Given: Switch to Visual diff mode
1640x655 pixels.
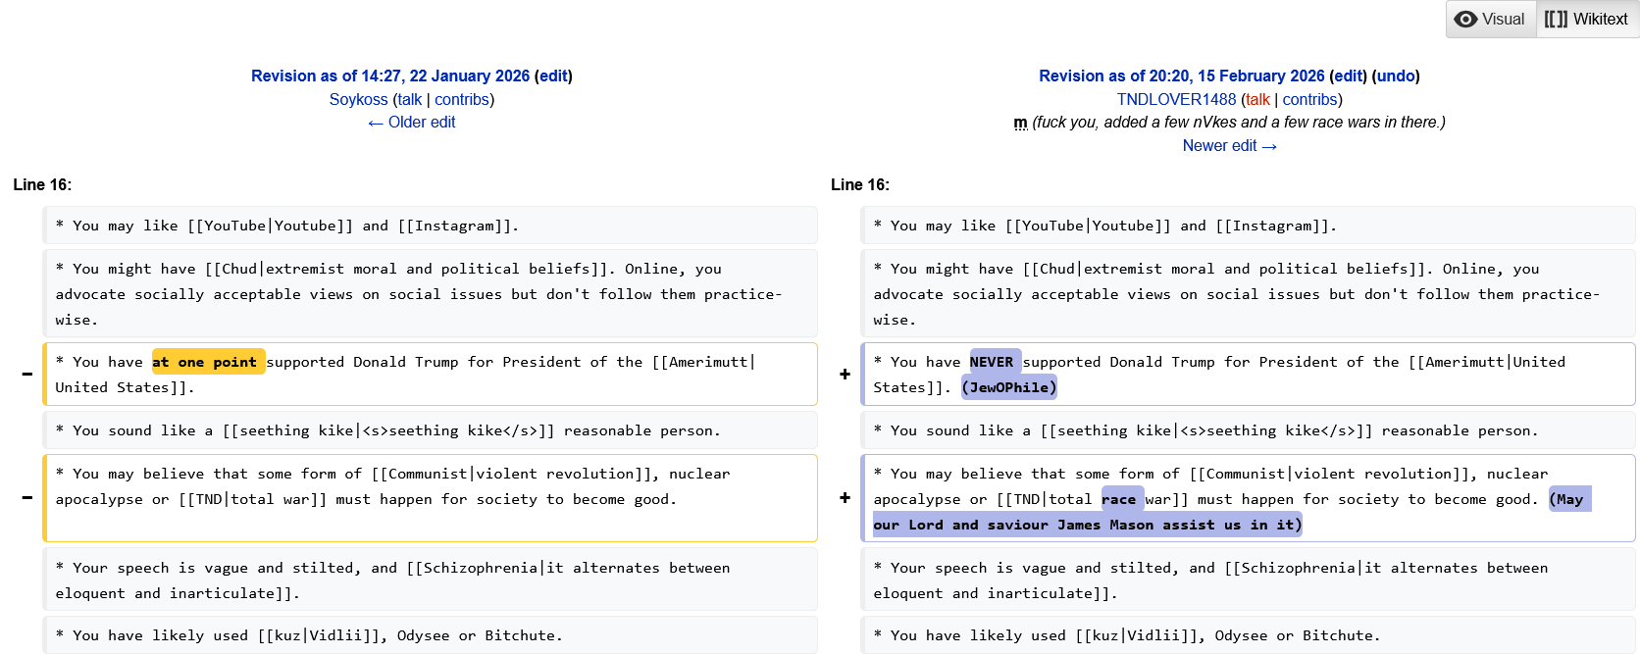Looking at the screenshot, I should point(1491,19).
